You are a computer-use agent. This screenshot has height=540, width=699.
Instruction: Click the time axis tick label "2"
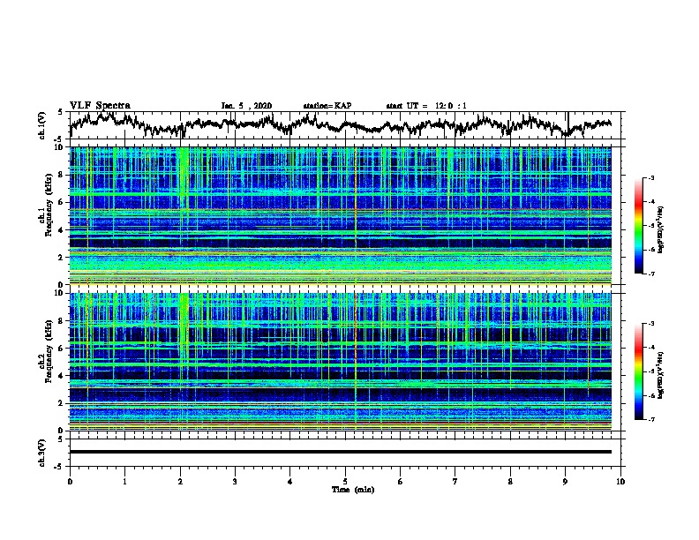point(180,482)
